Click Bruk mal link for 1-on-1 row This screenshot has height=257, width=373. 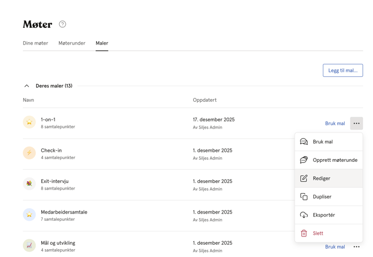pyautogui.click(x=335, y=123)
